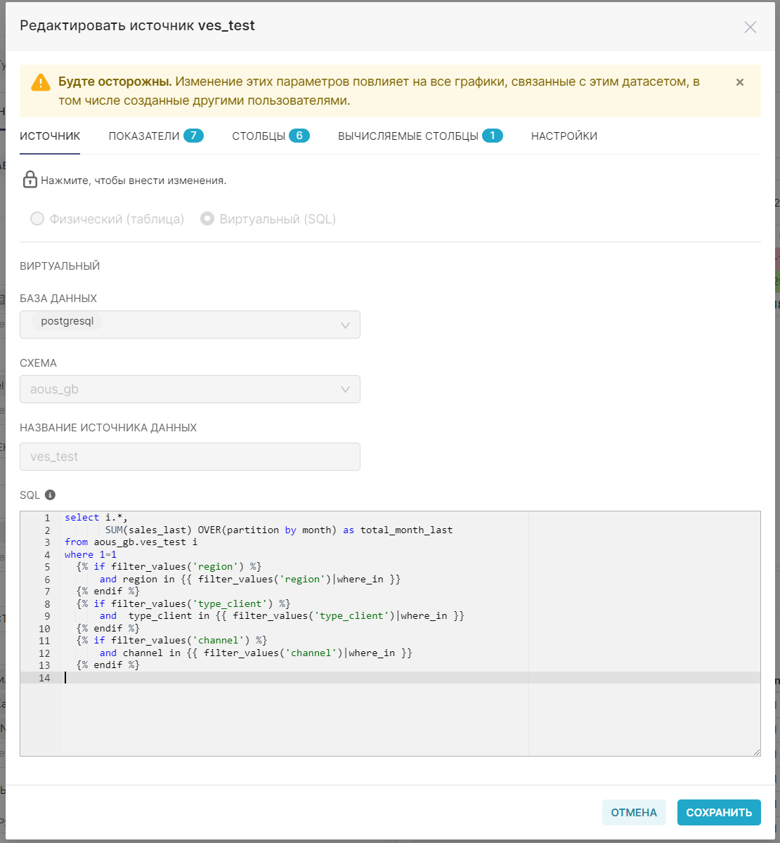Screen dimensions: 780x843
Task: Select the Виртуальный (SQL) radio option
Action: click(207, 219)
